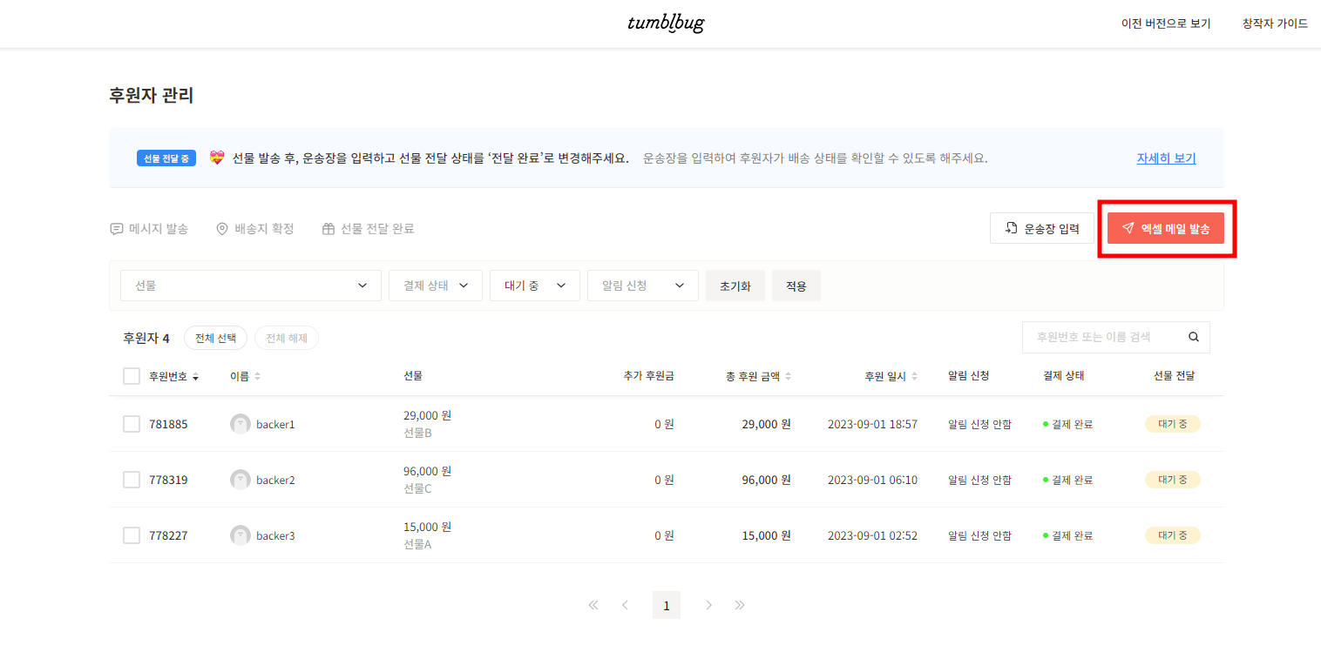Go to the last page arrow
Screen dimensions: 1321x659
click(x=740, y=605)
